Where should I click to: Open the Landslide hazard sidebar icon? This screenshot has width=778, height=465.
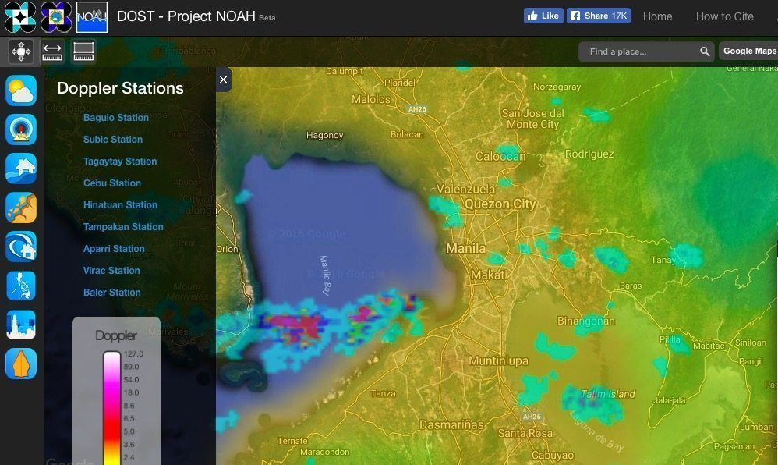[21, 208]
